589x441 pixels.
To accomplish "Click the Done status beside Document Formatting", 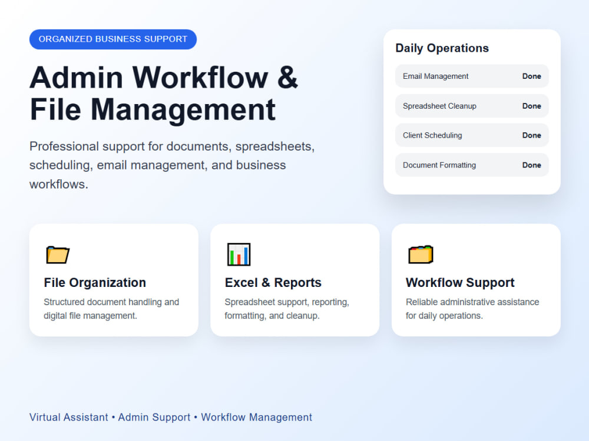I will 531,165.
